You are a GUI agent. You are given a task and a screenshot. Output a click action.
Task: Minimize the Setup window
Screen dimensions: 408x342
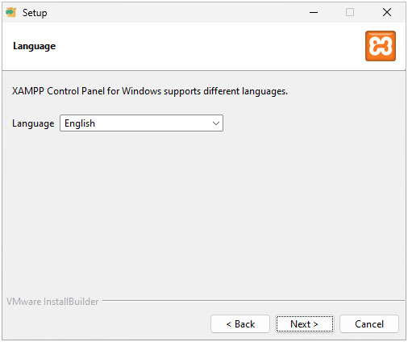click(314, 12)
